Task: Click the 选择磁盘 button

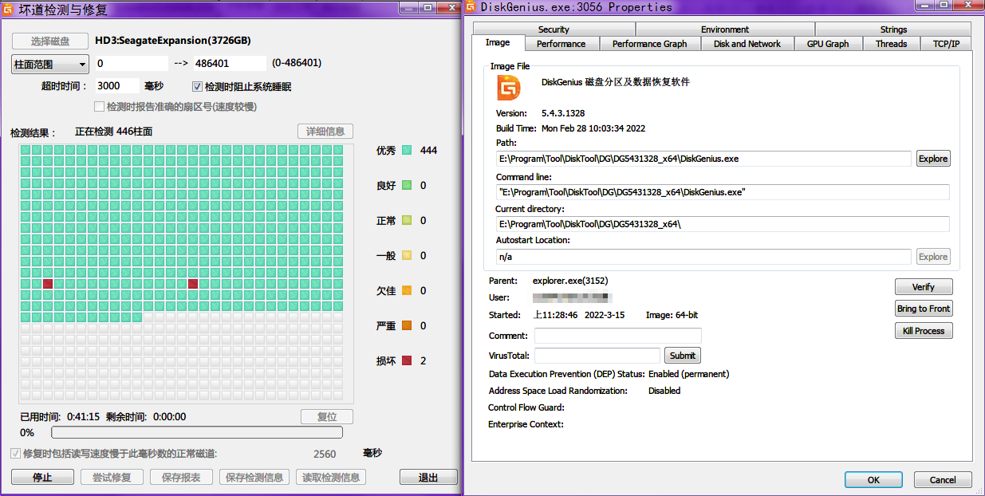Action: (x=50, y=41)
